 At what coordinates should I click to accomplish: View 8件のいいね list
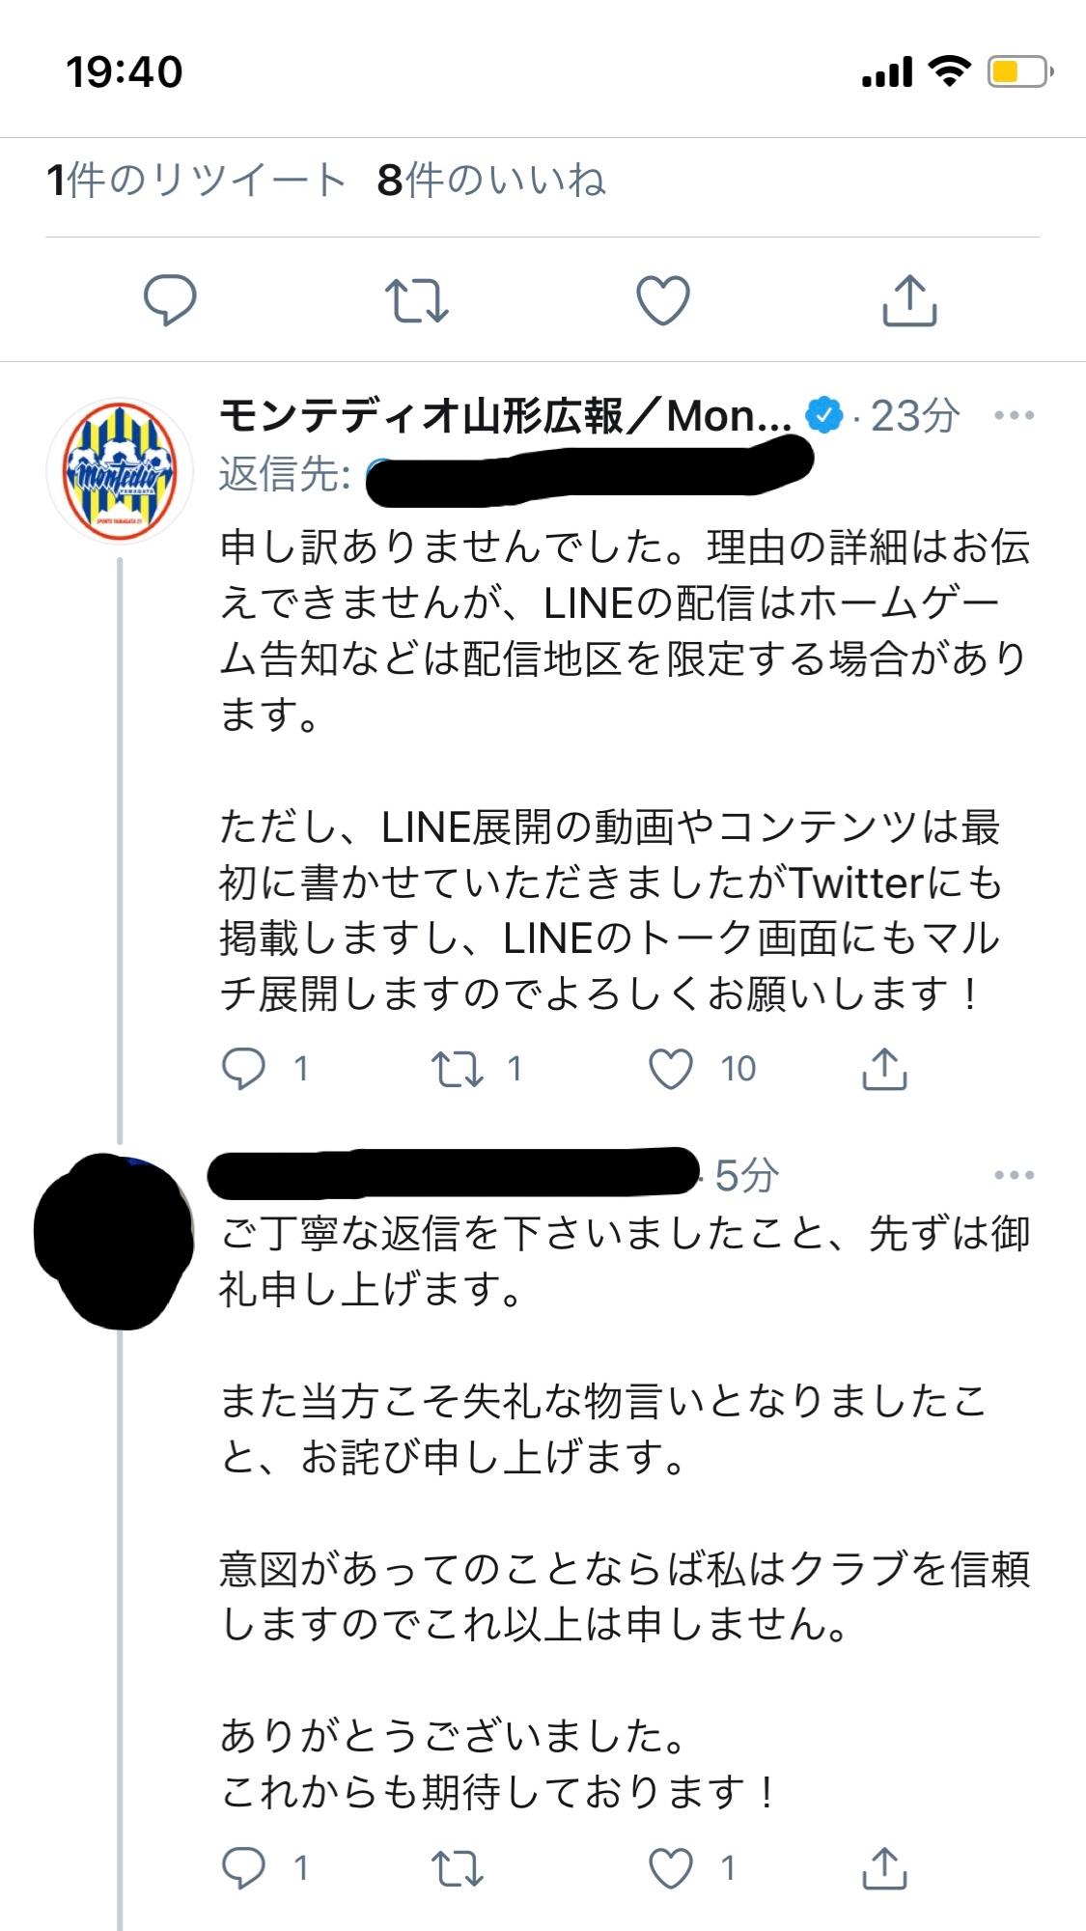491,181
